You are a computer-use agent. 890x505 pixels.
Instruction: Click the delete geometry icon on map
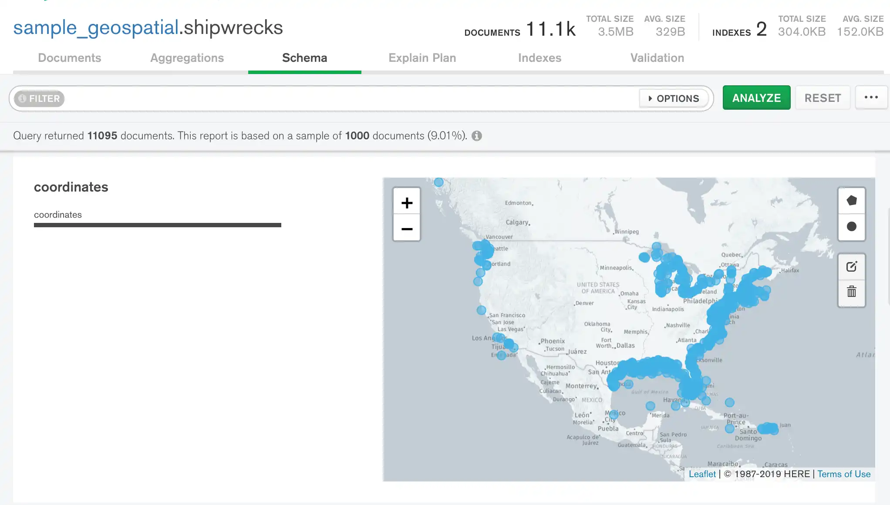852,292
